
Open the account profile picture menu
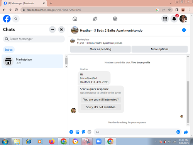tap(183, 19)
